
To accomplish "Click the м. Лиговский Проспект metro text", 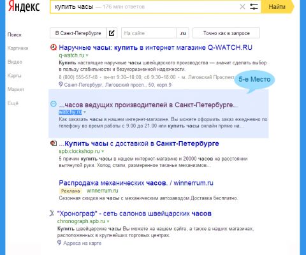I will click(208, 77).
